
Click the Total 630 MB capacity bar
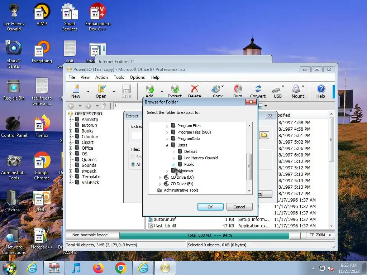(x=210, y=235)
